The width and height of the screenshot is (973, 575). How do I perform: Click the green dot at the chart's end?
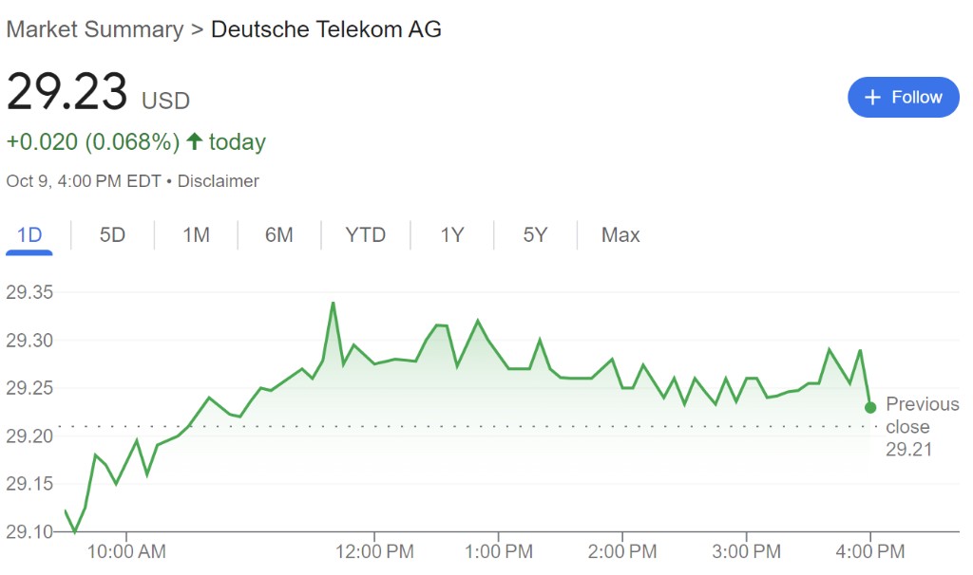pyautogui.click(x=870, y=407)
